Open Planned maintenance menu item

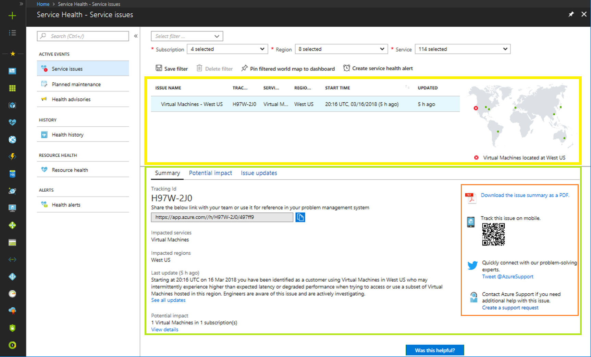tap(83, 84)
